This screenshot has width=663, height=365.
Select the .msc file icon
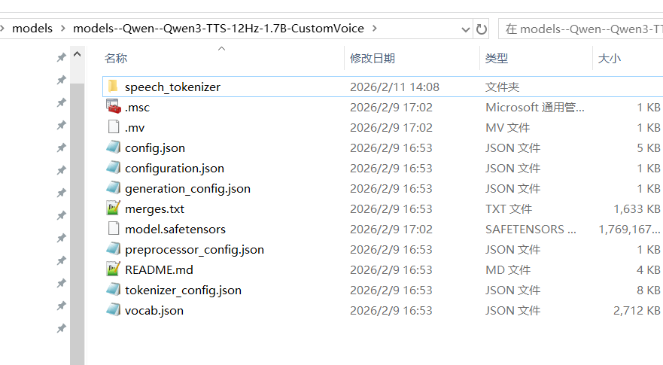[113, 107]
